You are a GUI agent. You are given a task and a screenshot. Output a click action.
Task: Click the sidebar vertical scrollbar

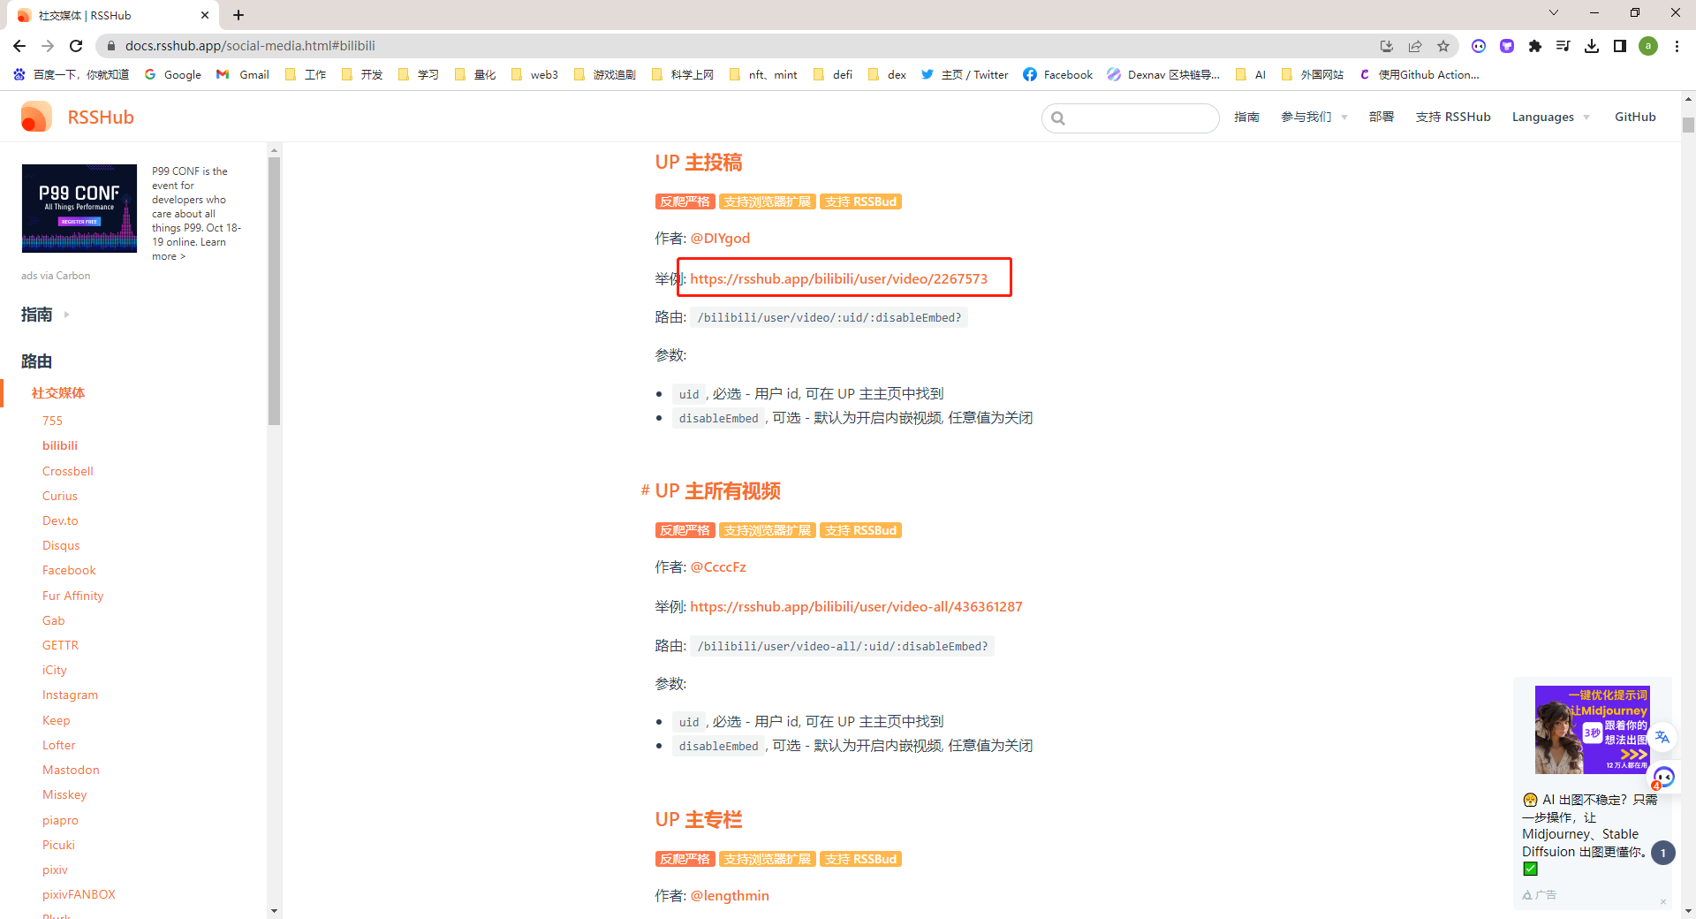(274, 292)
